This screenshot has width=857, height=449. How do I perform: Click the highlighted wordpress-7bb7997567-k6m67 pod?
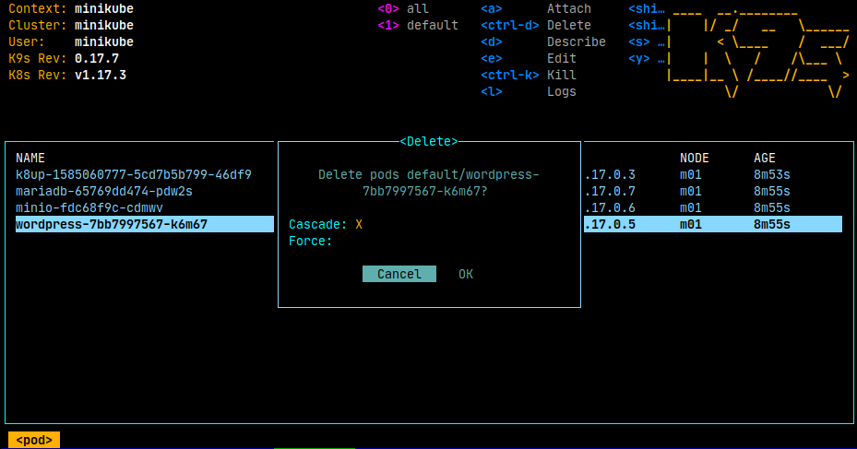tap(111, 224)
